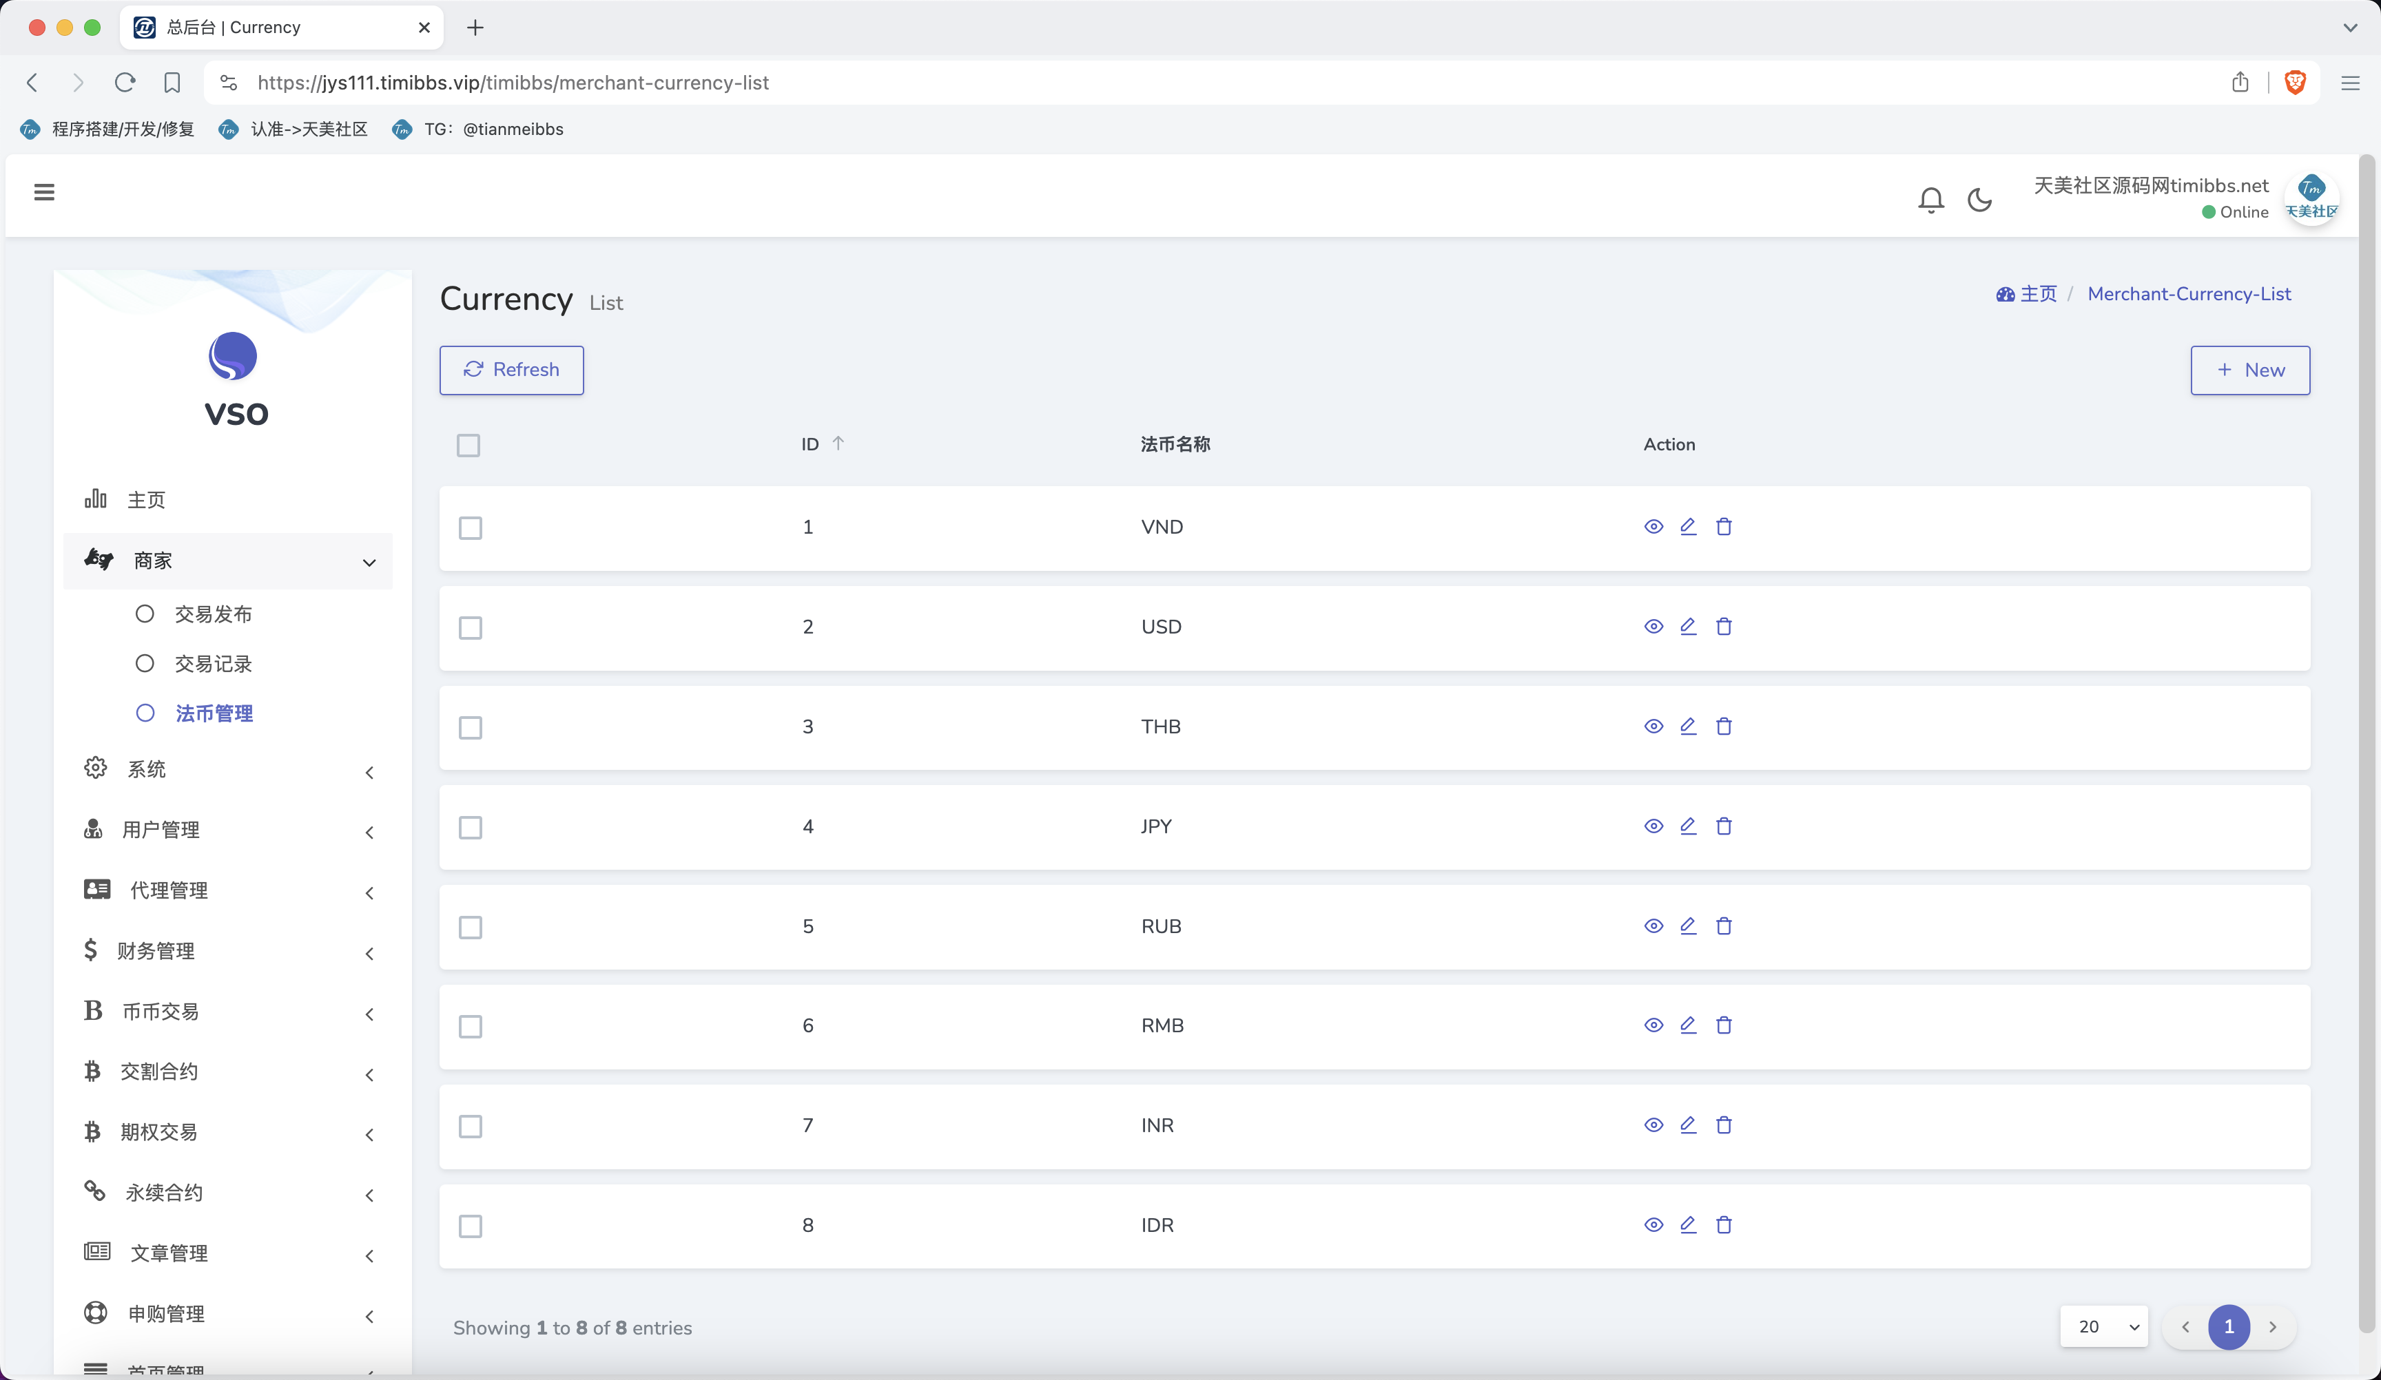
Task: Tick the select-all header checkbox
Action: (x=468, y=445)
